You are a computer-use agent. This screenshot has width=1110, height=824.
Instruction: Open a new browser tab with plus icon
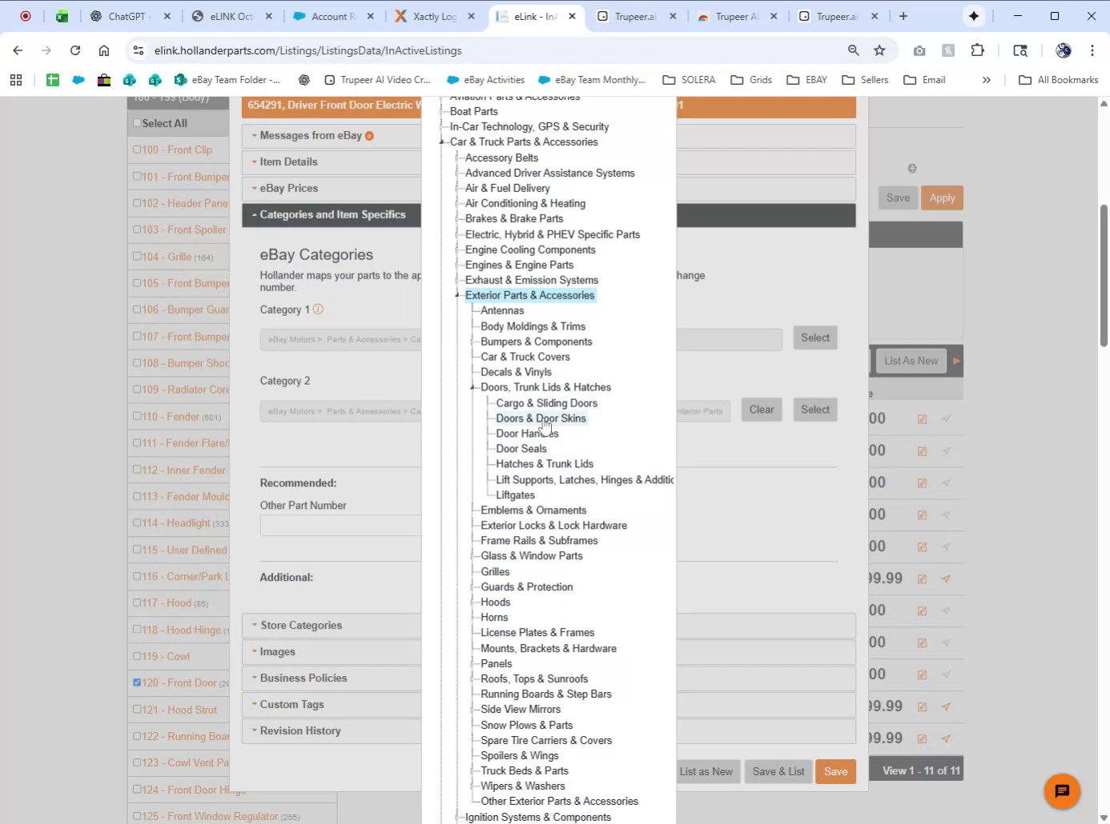(x=903, y=16)
